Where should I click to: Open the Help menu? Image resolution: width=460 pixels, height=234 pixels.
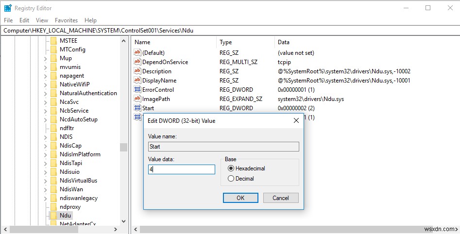tap(90, 20)
